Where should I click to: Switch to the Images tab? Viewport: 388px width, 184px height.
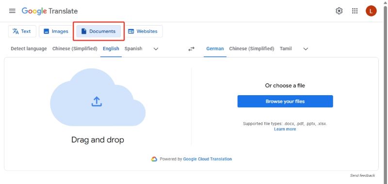point(56,31)
